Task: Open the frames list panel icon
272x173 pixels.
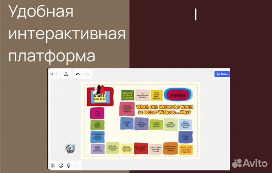Action: tap(53, 165)
